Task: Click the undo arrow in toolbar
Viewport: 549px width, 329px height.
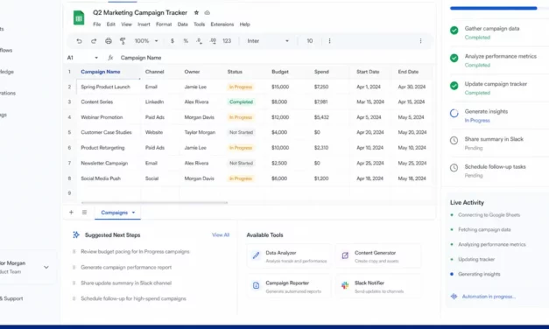Action: click(79, 41)
